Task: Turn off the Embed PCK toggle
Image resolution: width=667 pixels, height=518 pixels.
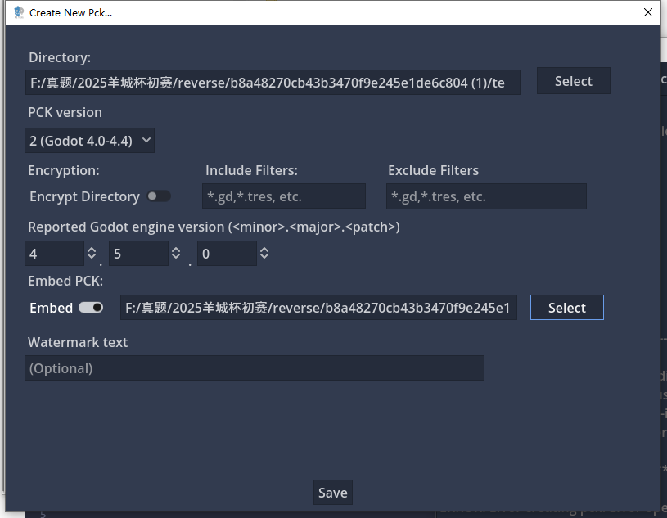Action: [91, 308]
